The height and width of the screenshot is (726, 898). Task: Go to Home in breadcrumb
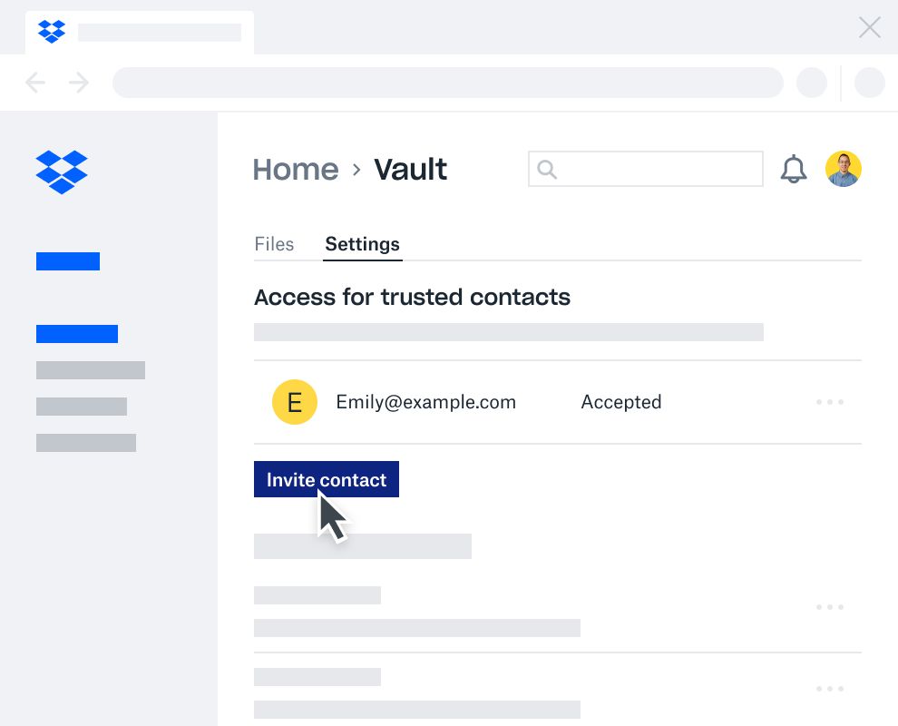pos(296,170)
